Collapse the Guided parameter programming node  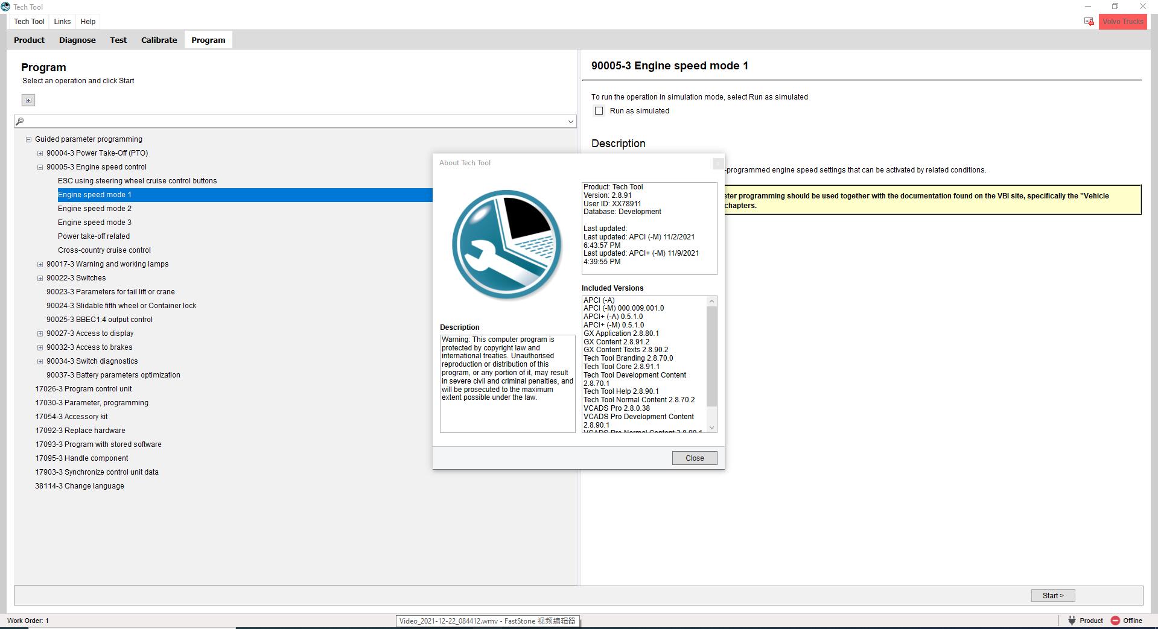(x=28, y=139)
